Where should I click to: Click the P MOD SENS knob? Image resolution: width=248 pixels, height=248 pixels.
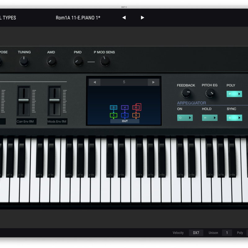[x=105, y=61]
